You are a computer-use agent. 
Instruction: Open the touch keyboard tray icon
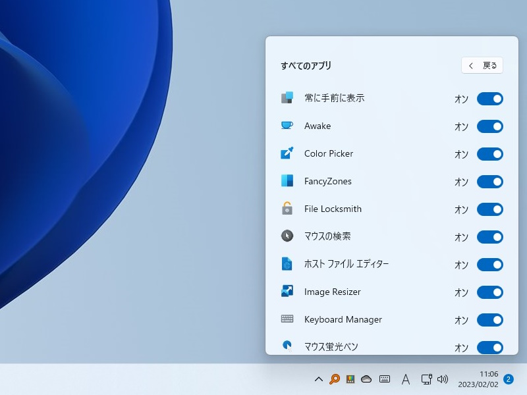(385, 379)
